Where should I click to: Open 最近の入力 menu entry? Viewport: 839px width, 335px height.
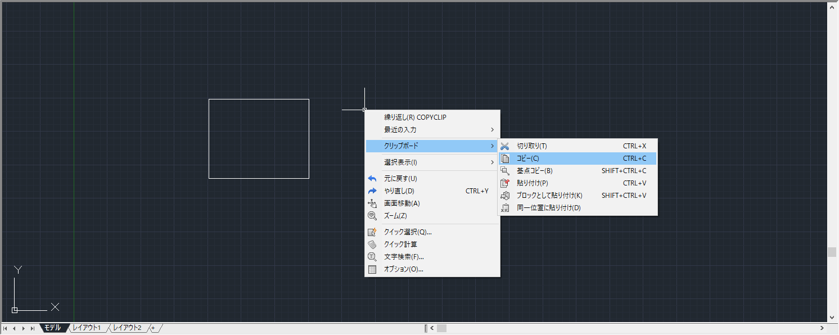point(432,130)
